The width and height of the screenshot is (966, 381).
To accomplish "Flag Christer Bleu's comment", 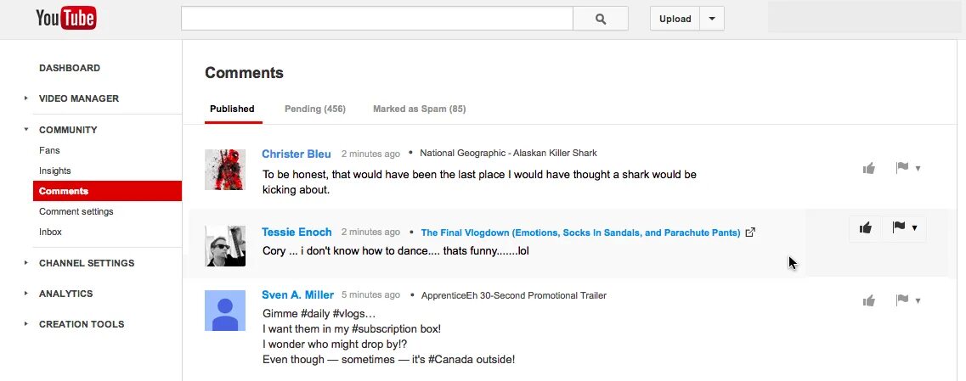I will (x=902, y=168).
